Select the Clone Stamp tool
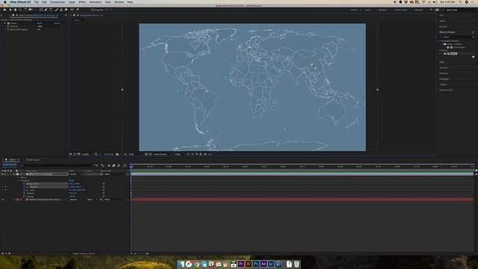 coord(61,10)
